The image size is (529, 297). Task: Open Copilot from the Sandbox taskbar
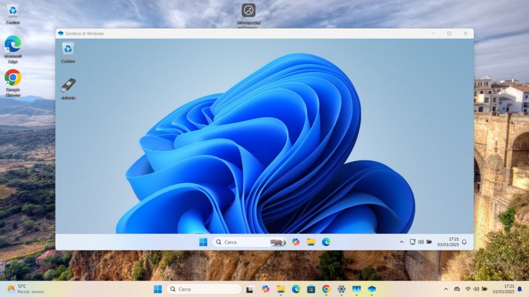coord(296,242)
